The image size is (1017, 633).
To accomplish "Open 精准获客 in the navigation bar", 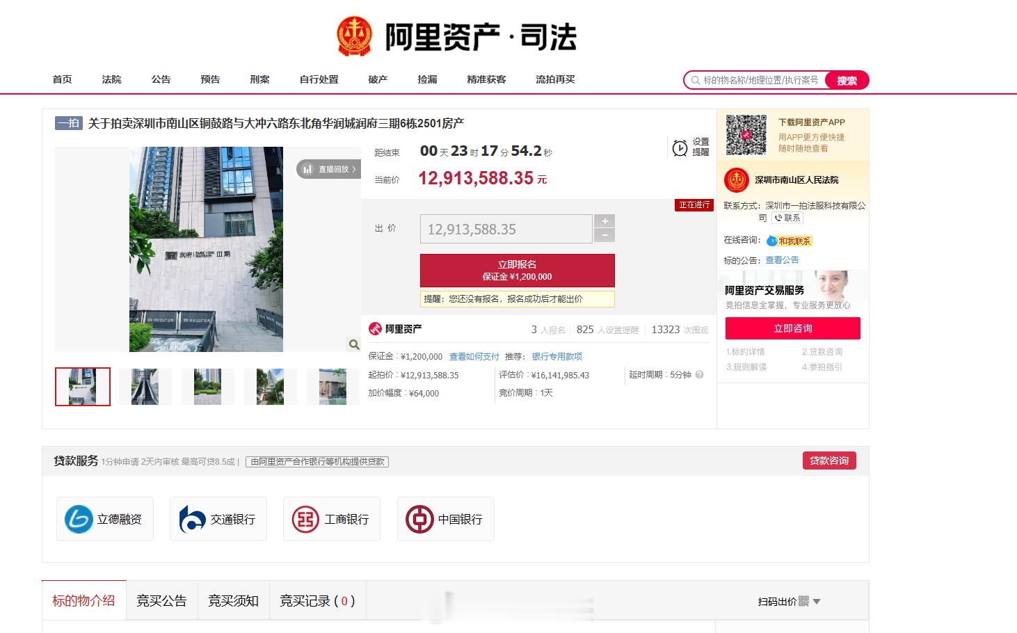I will point(486,79).
